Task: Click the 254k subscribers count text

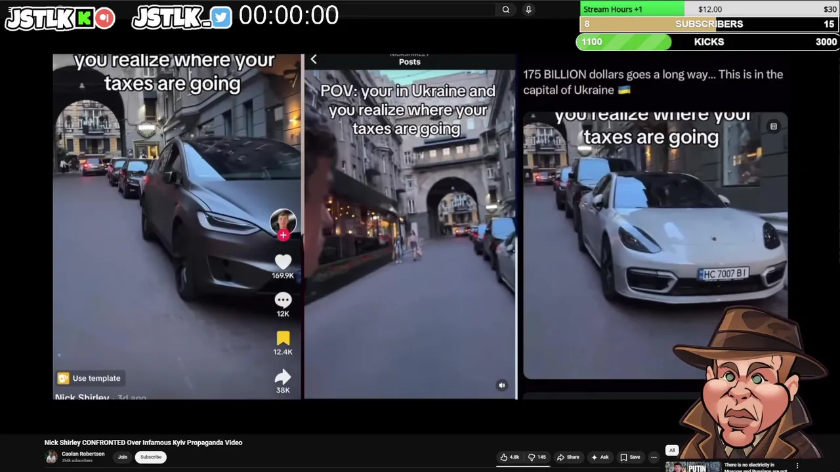Action: point(77,461)
